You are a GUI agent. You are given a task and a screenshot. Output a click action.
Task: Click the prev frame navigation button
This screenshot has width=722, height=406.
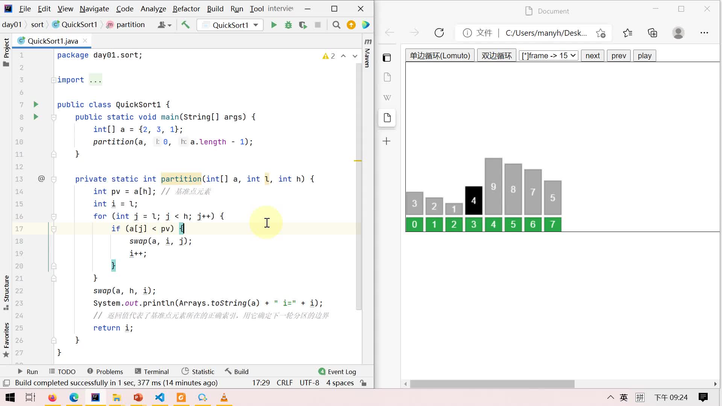point(619,56)
